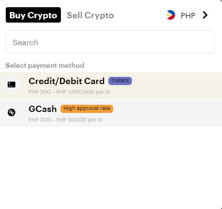Click the credit card icon
The image size is (222, 209).
pos(12,85)
